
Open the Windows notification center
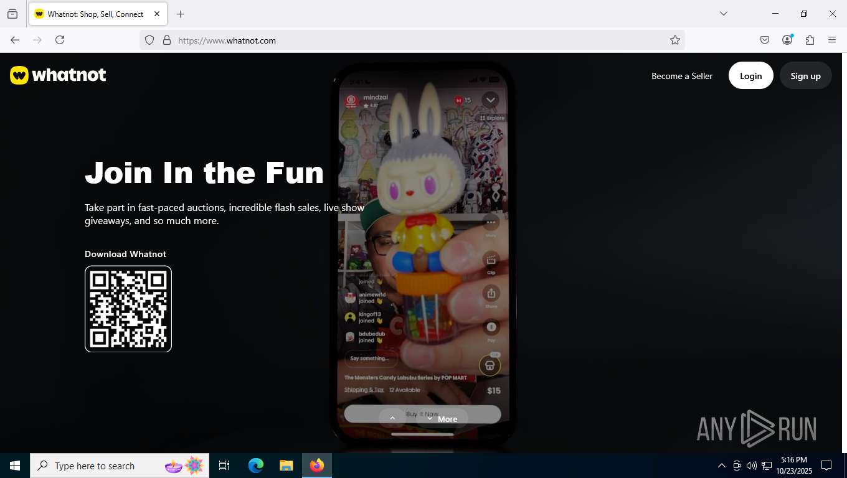coord(826,466)
